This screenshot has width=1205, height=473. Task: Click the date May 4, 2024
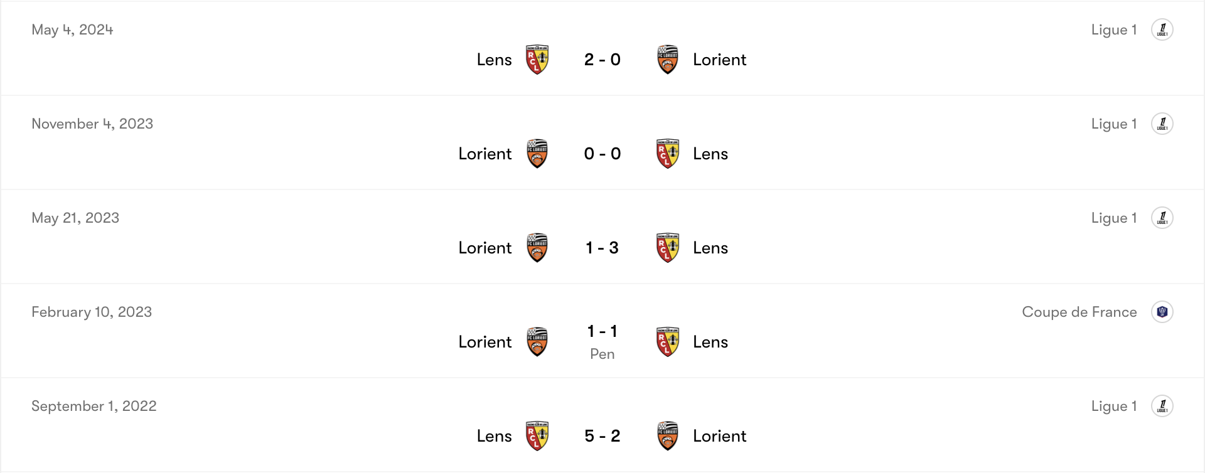pyautogui.click(x=72, y=29)
